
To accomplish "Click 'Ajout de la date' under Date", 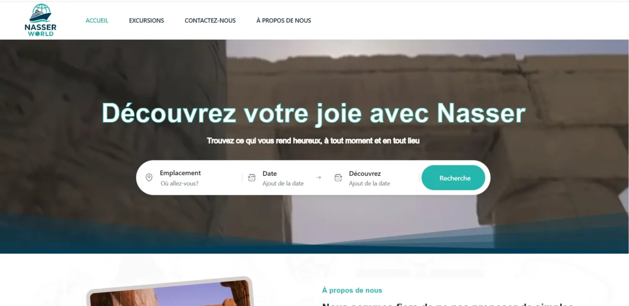I will point(283,184).
